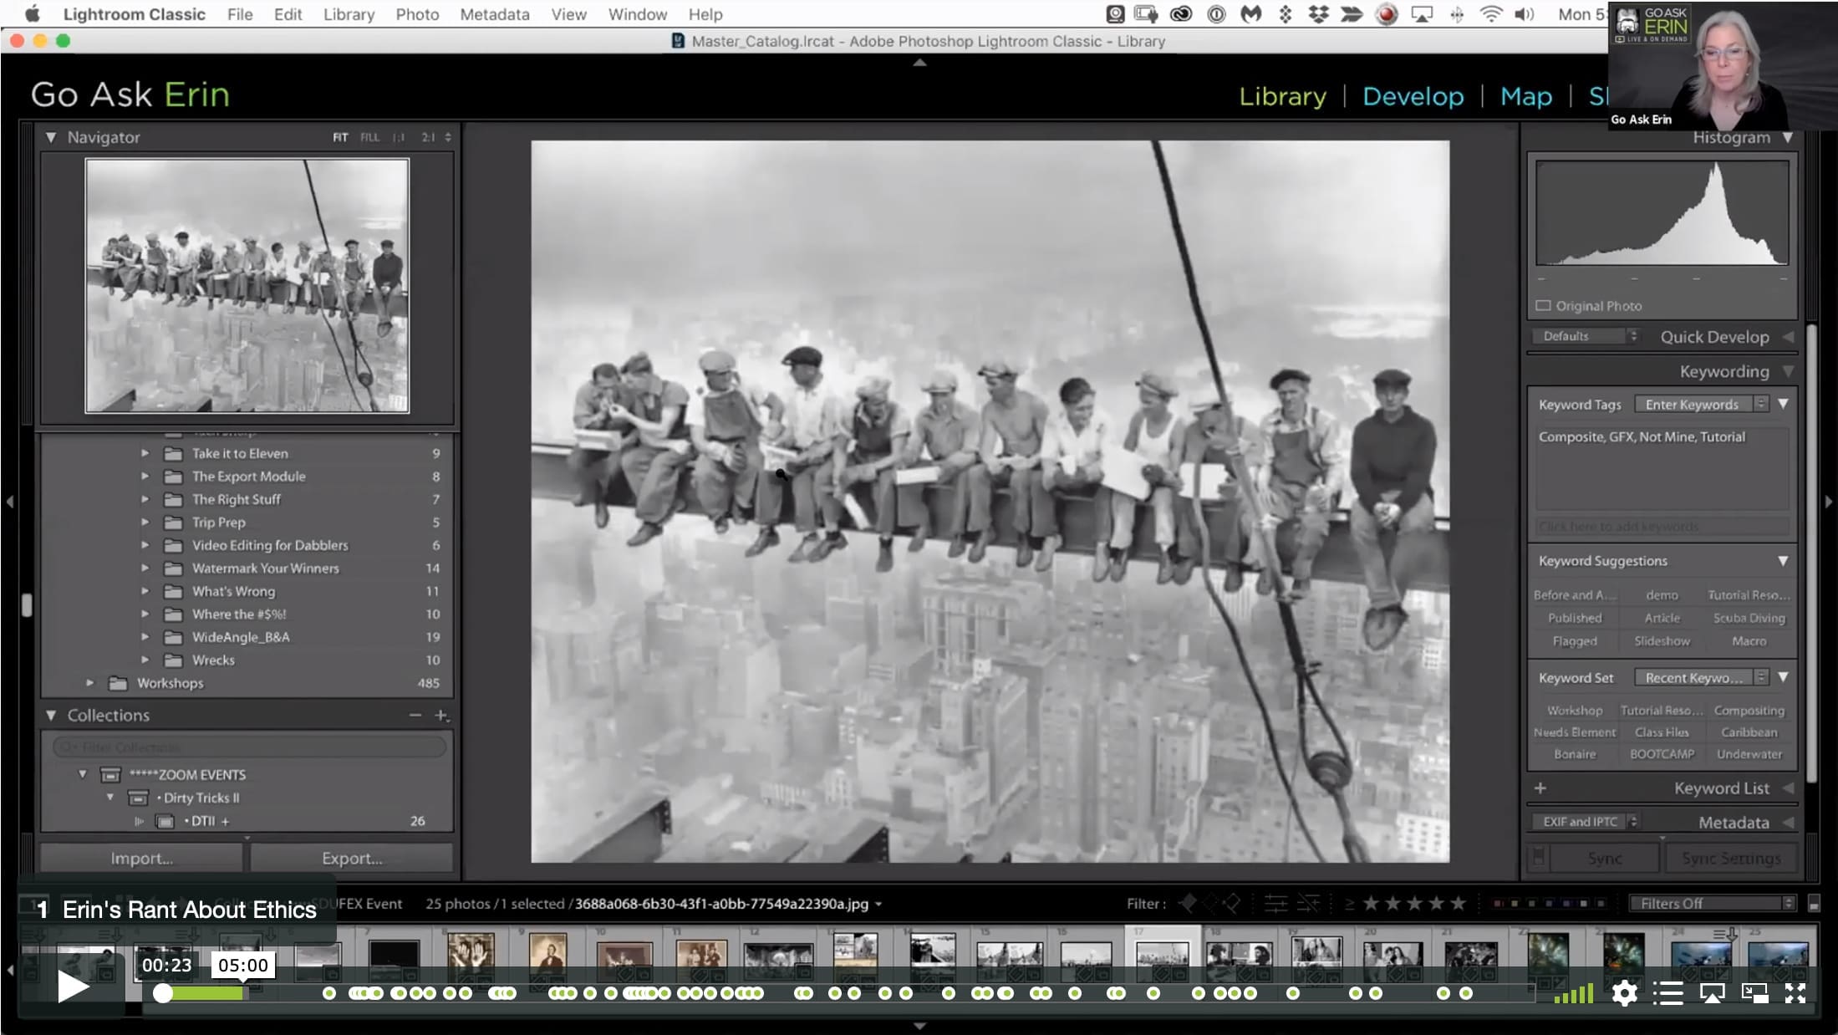Viewport: 1838px width, 1035px height.
Task: Collapse the Navigator panel
Action: point(51,137)
